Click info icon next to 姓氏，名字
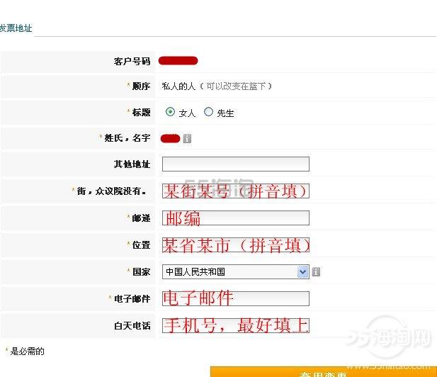The width and height of the screenshot is (437, 377). [187, 138]
